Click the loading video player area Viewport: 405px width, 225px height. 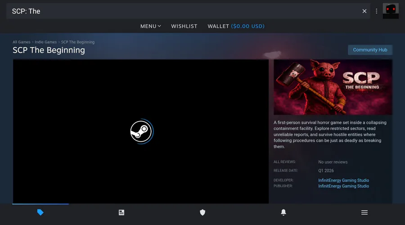coord(141,131)
